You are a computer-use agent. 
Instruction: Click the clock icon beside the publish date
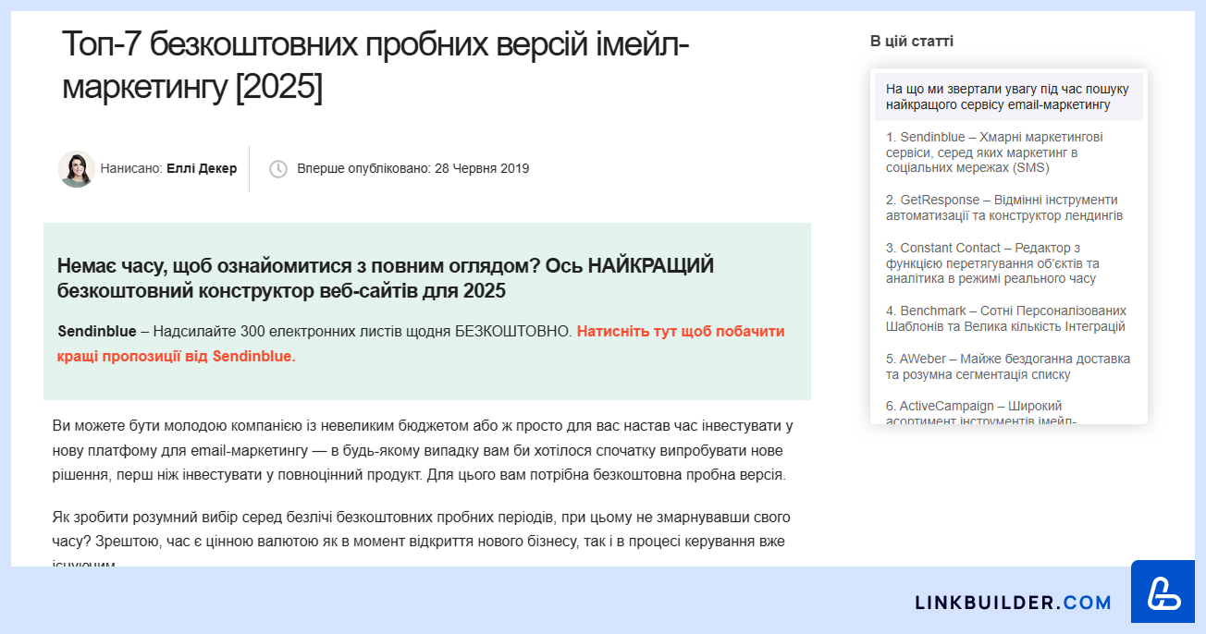(x=278, y=169)
